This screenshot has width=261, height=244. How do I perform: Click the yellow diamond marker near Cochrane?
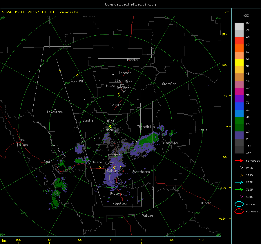click(x=99, y=167)
